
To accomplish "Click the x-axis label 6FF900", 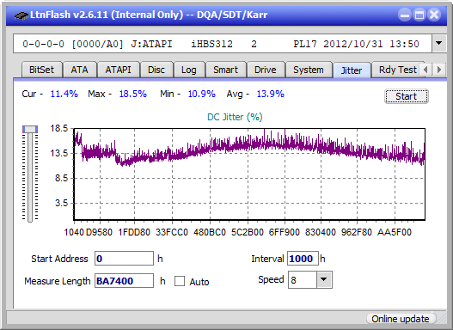I will 285,232.
